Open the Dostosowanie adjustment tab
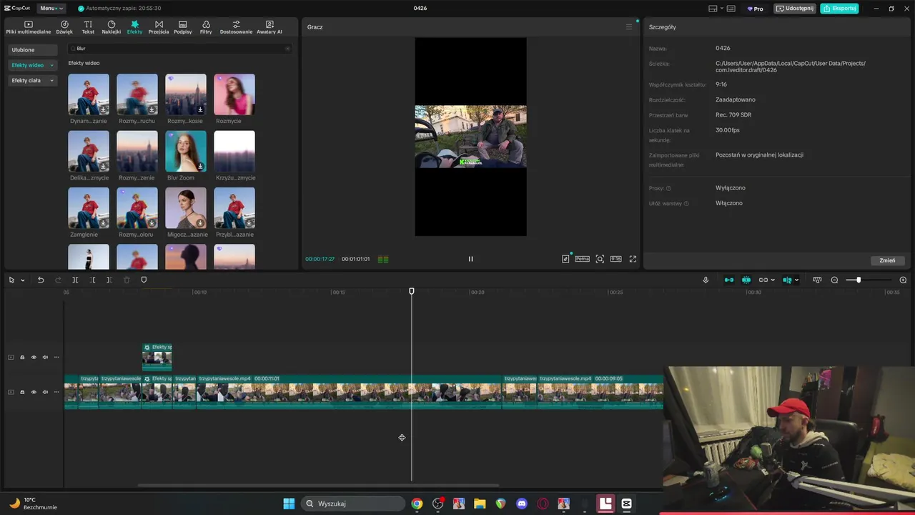The width and height of the screenshot is (915, 515). click(x=236, y=27)
